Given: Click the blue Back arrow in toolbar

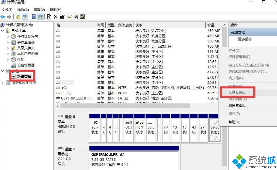Looking at the screenshot, I should click(x=3, y=17).
